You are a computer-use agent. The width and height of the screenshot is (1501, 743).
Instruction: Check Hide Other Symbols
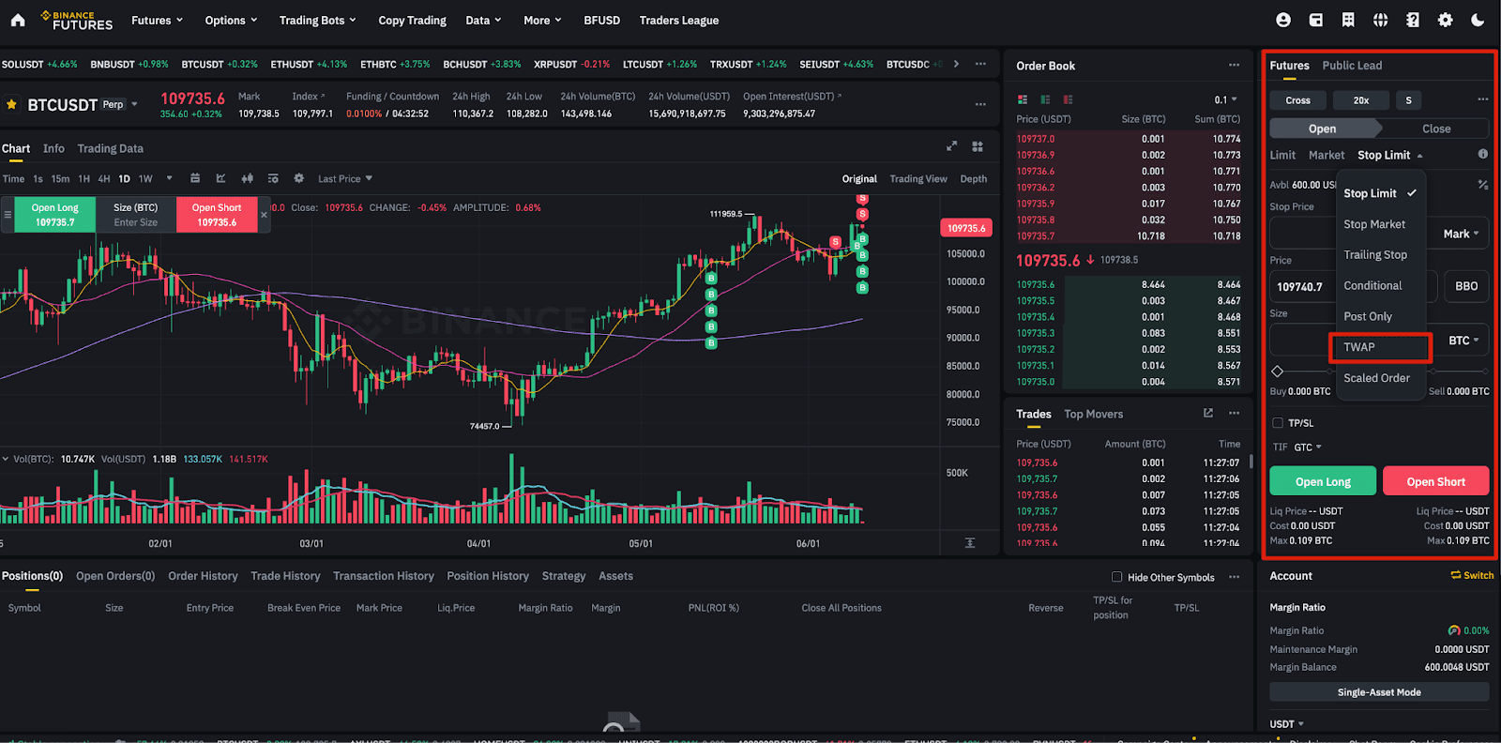pyautogui.click(x=1116, y=577)
